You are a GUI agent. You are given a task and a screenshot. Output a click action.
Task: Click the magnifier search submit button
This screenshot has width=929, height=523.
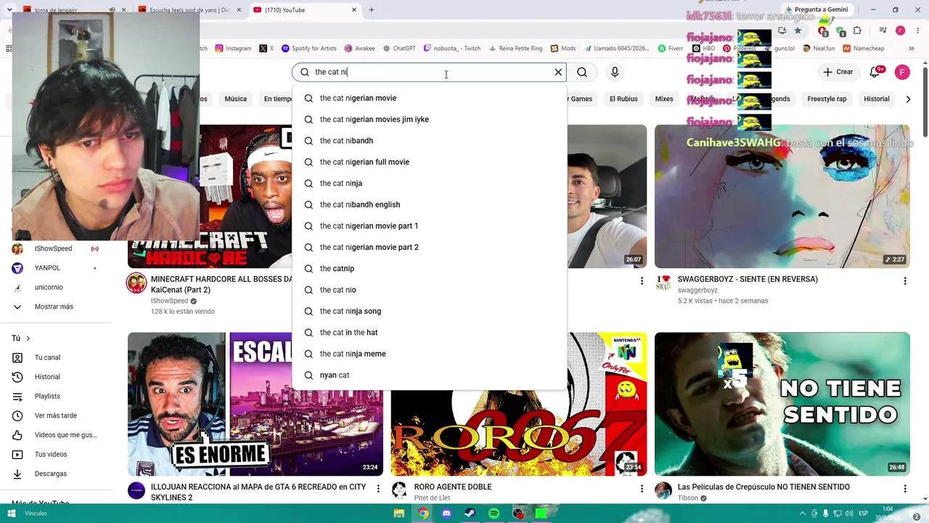point(582,72)
